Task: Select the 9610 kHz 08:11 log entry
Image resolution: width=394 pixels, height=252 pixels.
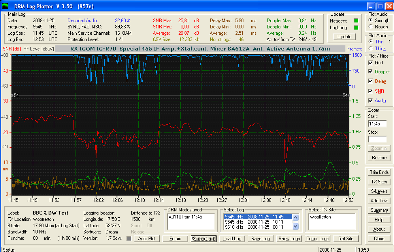Action: click(258, 227)
